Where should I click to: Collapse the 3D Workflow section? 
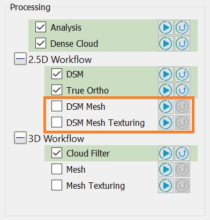click(20, 138)
